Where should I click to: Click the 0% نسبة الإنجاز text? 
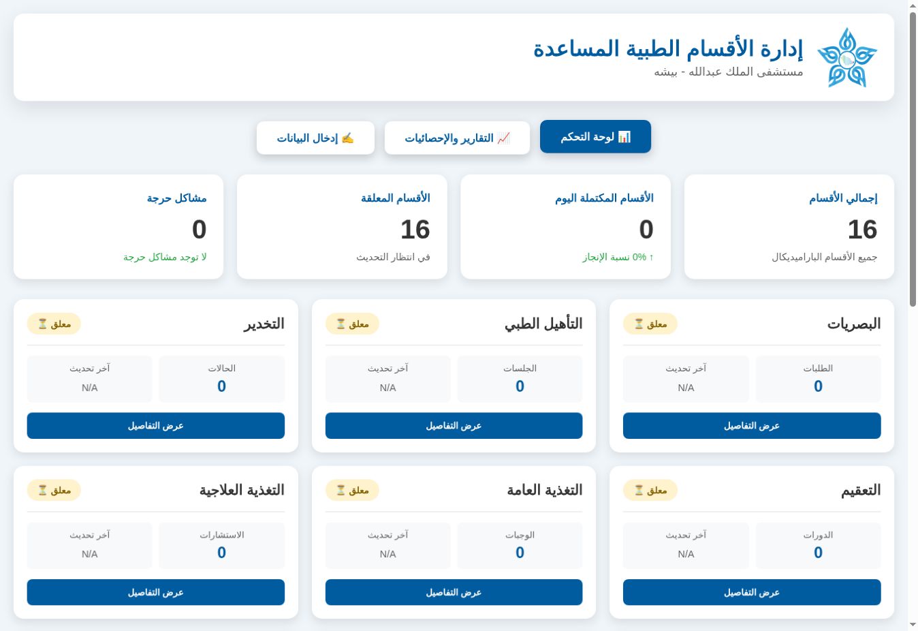pyautogui.click(x=618, y=257)
